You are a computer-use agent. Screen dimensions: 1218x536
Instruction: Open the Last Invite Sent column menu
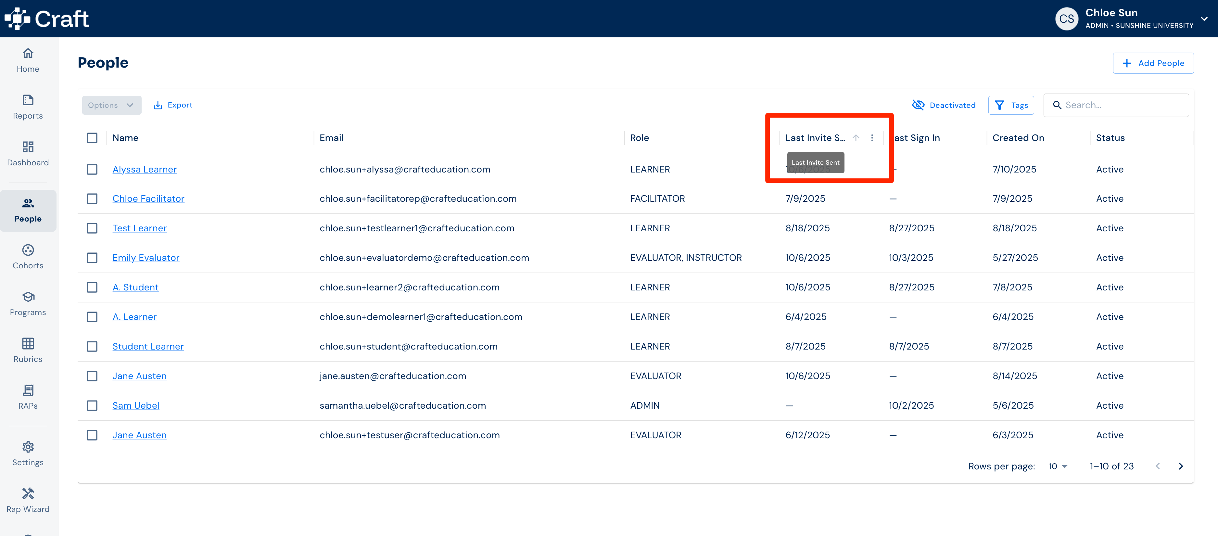click(872, 138)
